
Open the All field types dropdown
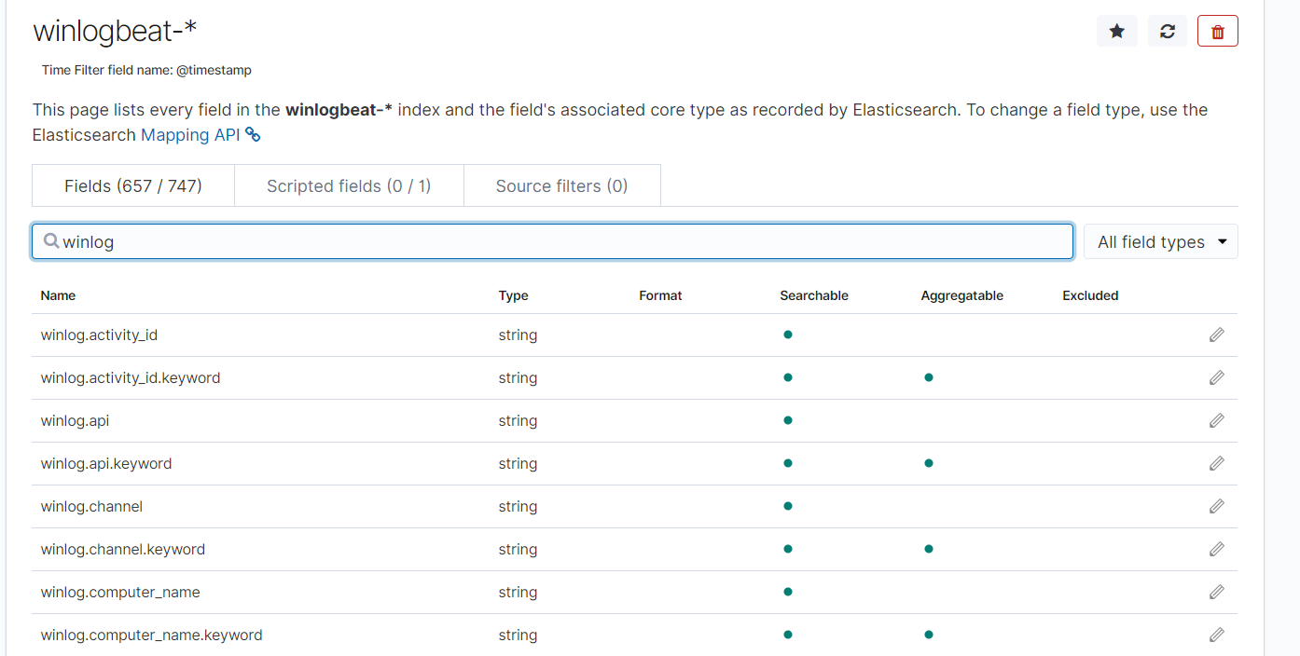point(1159,241)
